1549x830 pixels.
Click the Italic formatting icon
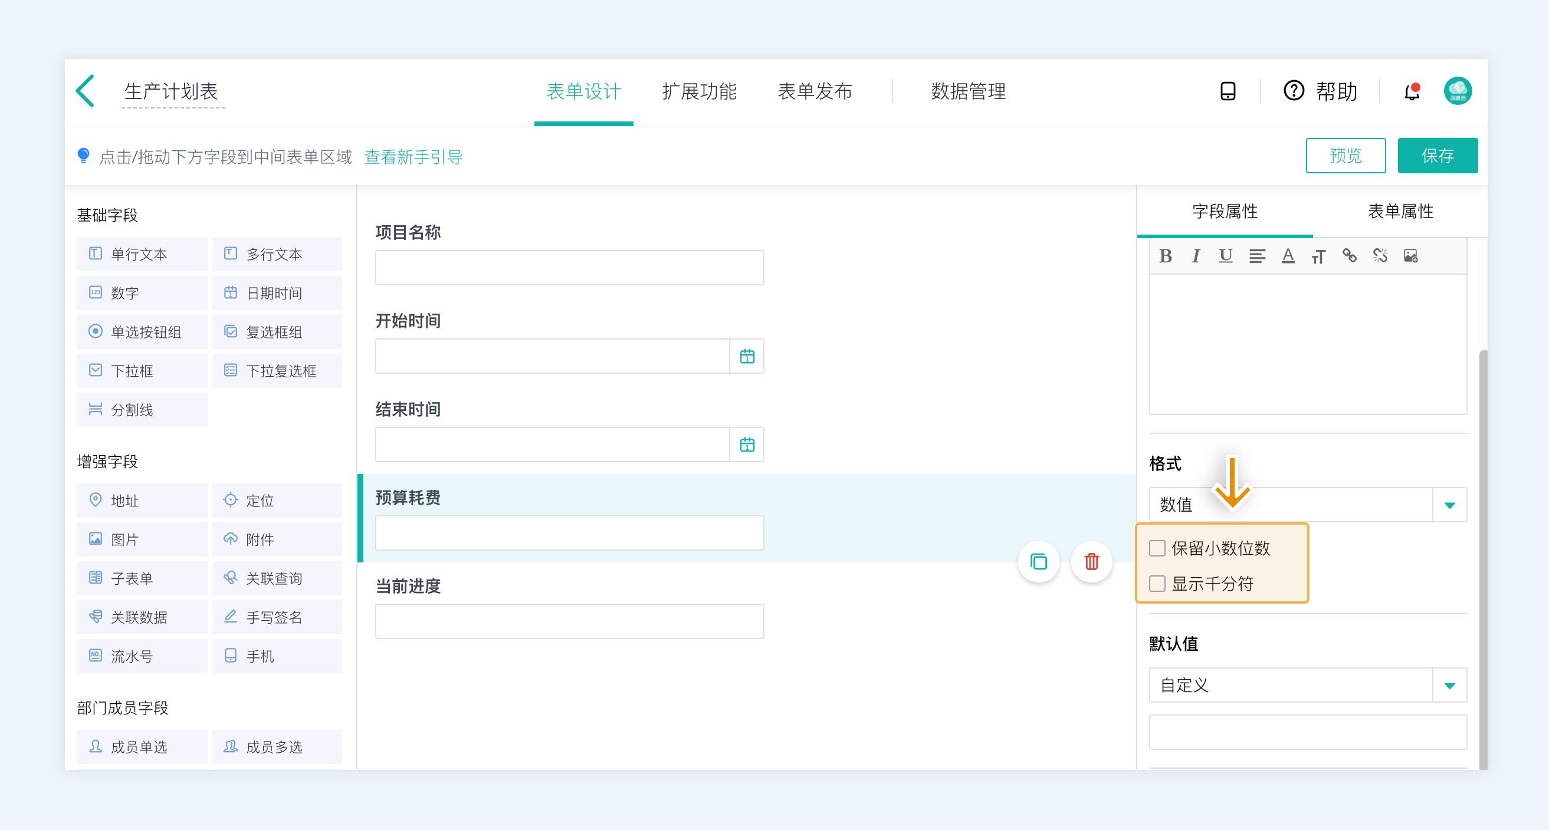coord(1196,256)
